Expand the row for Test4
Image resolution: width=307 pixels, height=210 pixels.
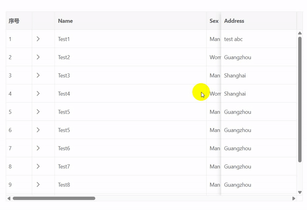[38, 94]
